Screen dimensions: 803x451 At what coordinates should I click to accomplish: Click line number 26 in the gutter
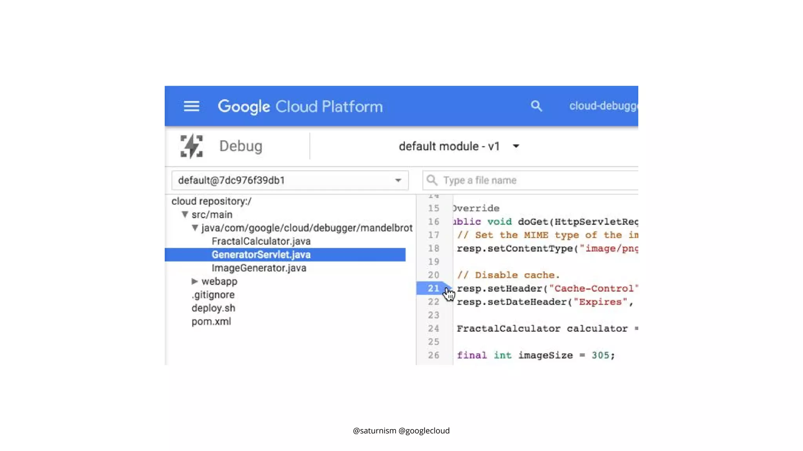point(433,355)
